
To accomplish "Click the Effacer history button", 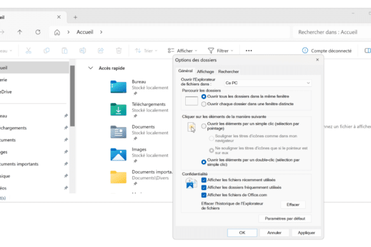I will point(293,205).
